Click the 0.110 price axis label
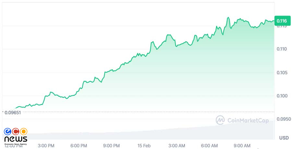Screen dimensions: 292x149 [282, 49]
